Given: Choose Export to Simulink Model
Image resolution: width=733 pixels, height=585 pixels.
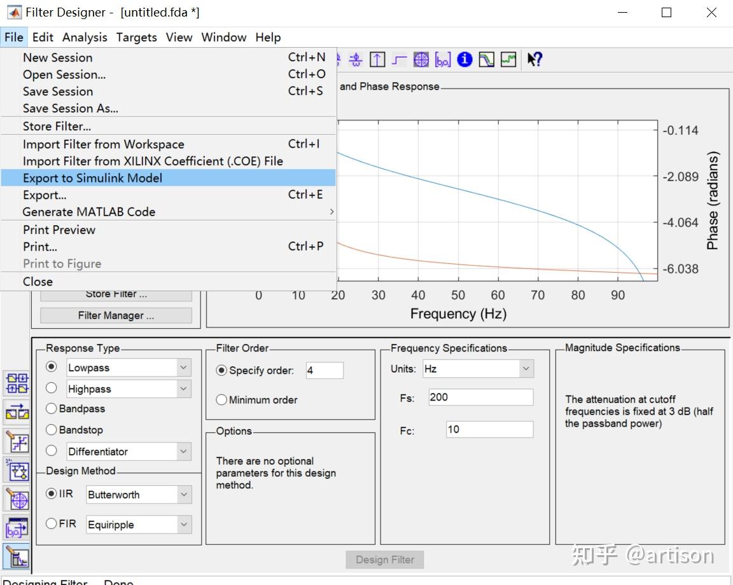Looking at the screenshot, I should (168, 177).
